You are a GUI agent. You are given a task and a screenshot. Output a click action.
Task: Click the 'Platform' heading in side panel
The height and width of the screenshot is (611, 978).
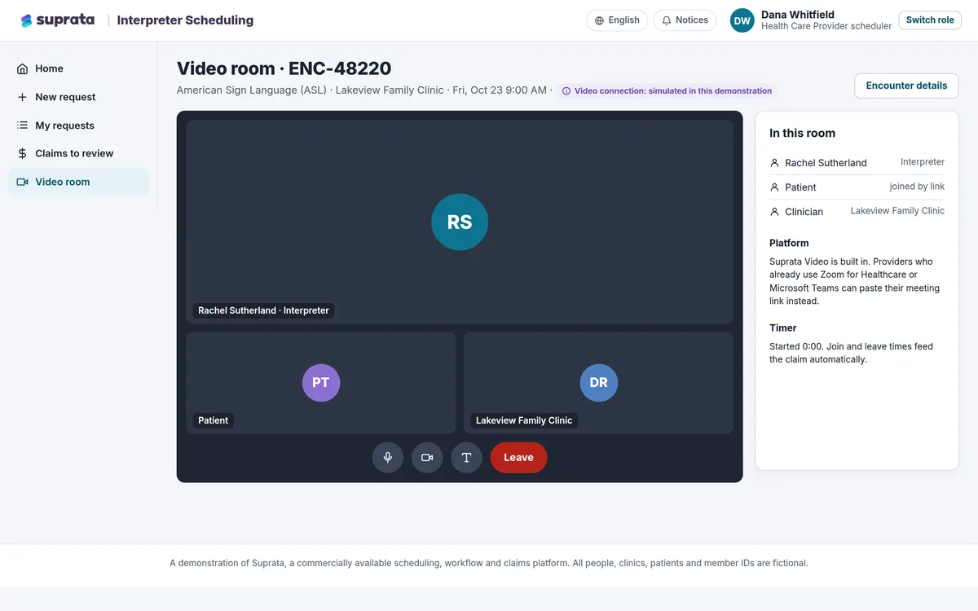(x=789, y=243)
